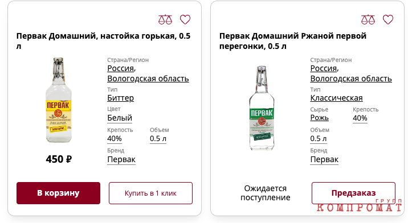Click Вологодская область link on left card
The width and height of the screenshot is (408, 223).
(148, 79)
